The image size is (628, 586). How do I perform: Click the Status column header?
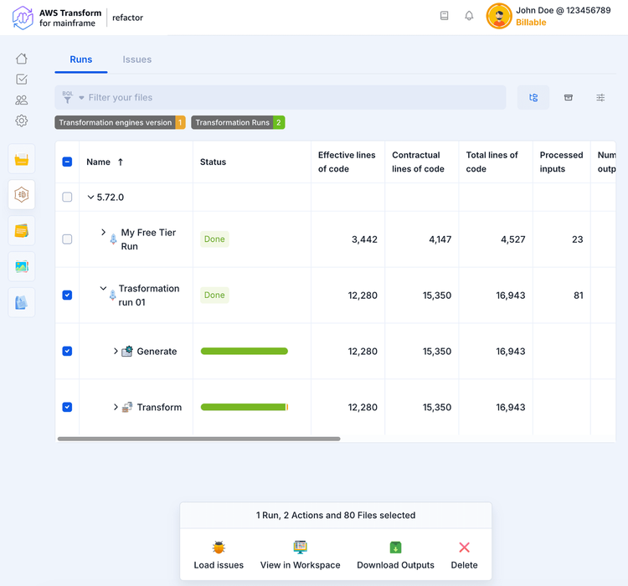click(213, 162)
